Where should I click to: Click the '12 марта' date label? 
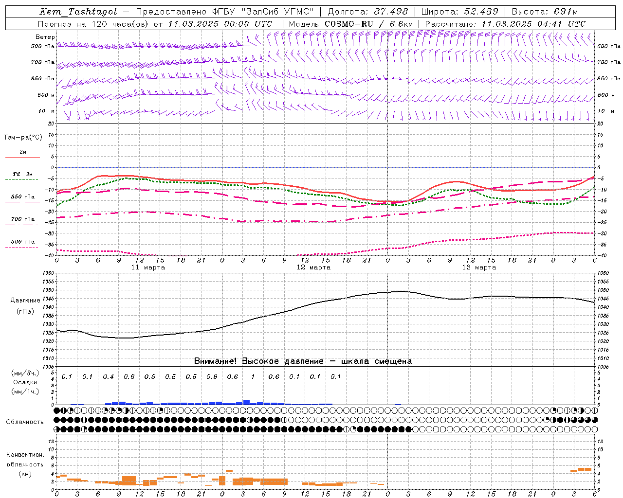[313, 267]
